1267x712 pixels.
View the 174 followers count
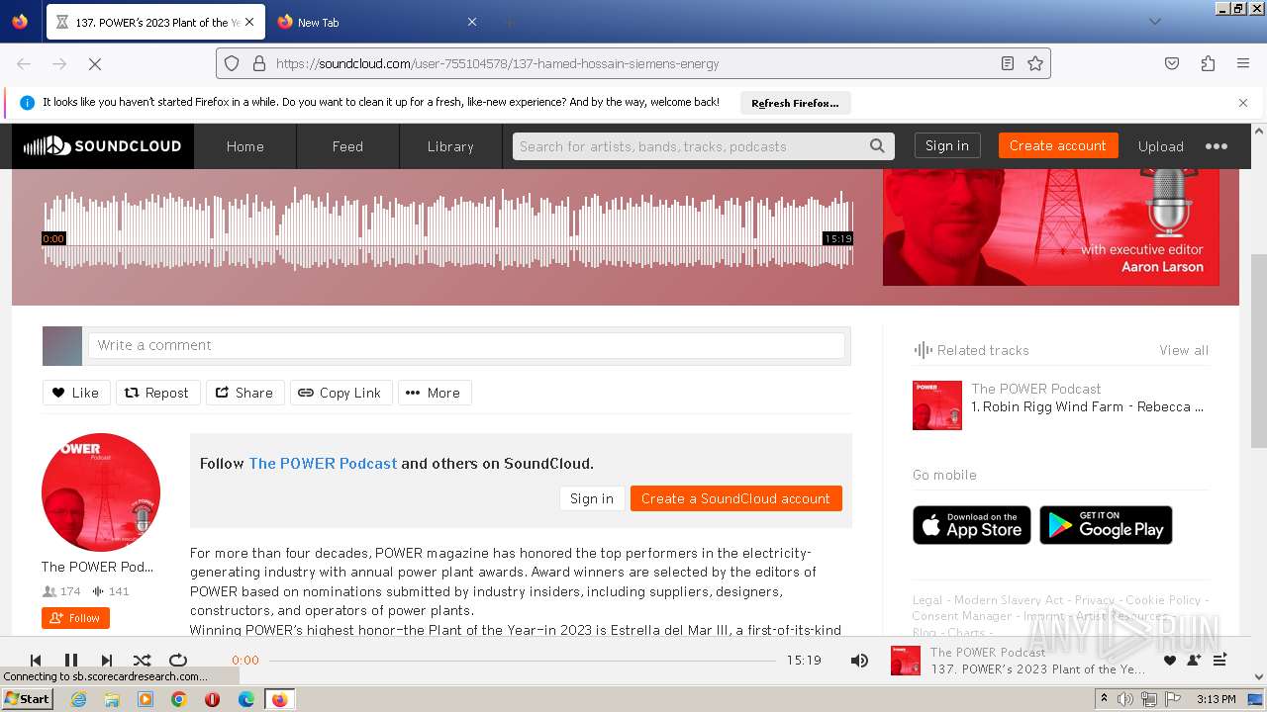[61, 591]
